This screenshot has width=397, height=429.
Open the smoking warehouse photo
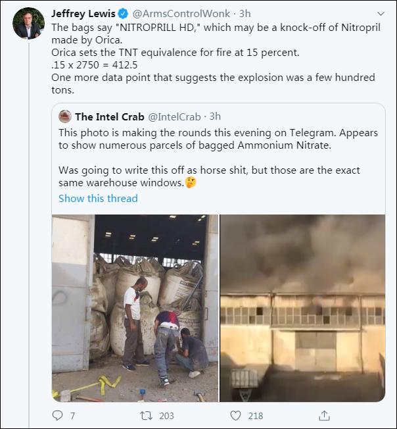[x=302, y=308]
